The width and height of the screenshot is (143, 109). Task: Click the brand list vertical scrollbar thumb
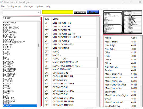[39, 45]
